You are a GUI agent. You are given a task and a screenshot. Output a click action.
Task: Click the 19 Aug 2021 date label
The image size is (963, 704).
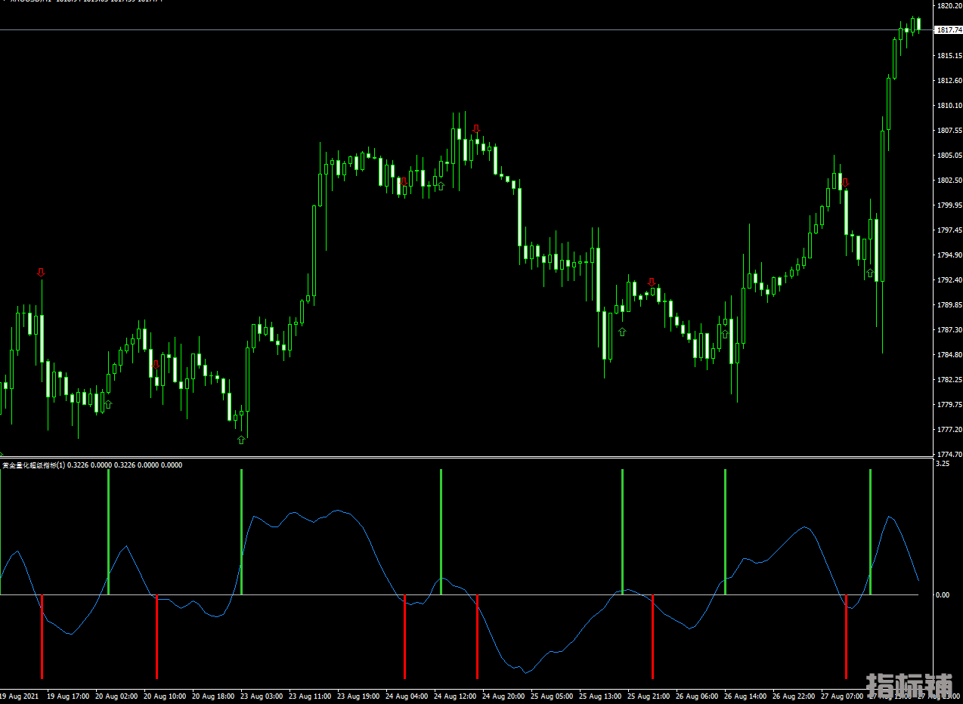tap(19, 696)
